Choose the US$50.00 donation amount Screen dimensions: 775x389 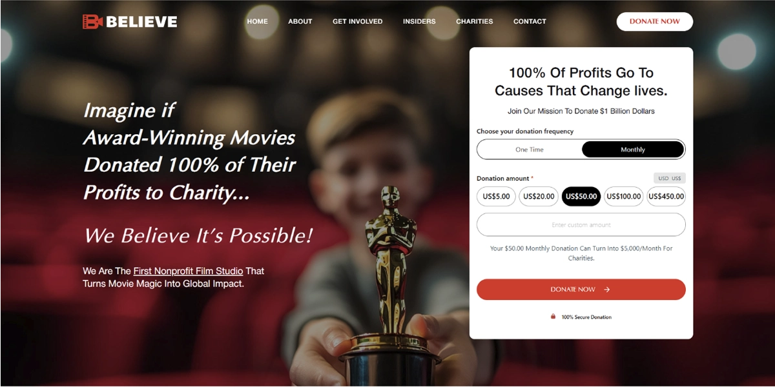point(581,197)
